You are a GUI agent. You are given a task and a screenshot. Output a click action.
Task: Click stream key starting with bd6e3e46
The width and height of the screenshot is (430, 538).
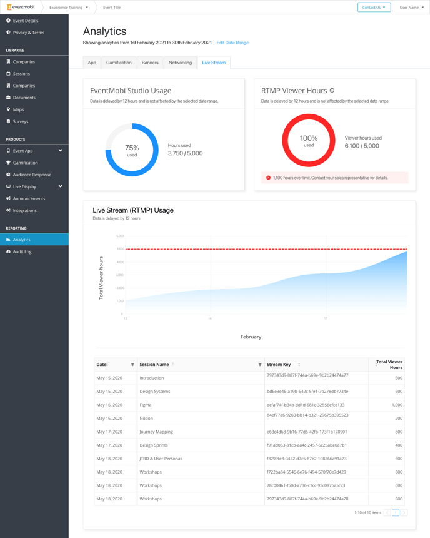tap(307, 392)
